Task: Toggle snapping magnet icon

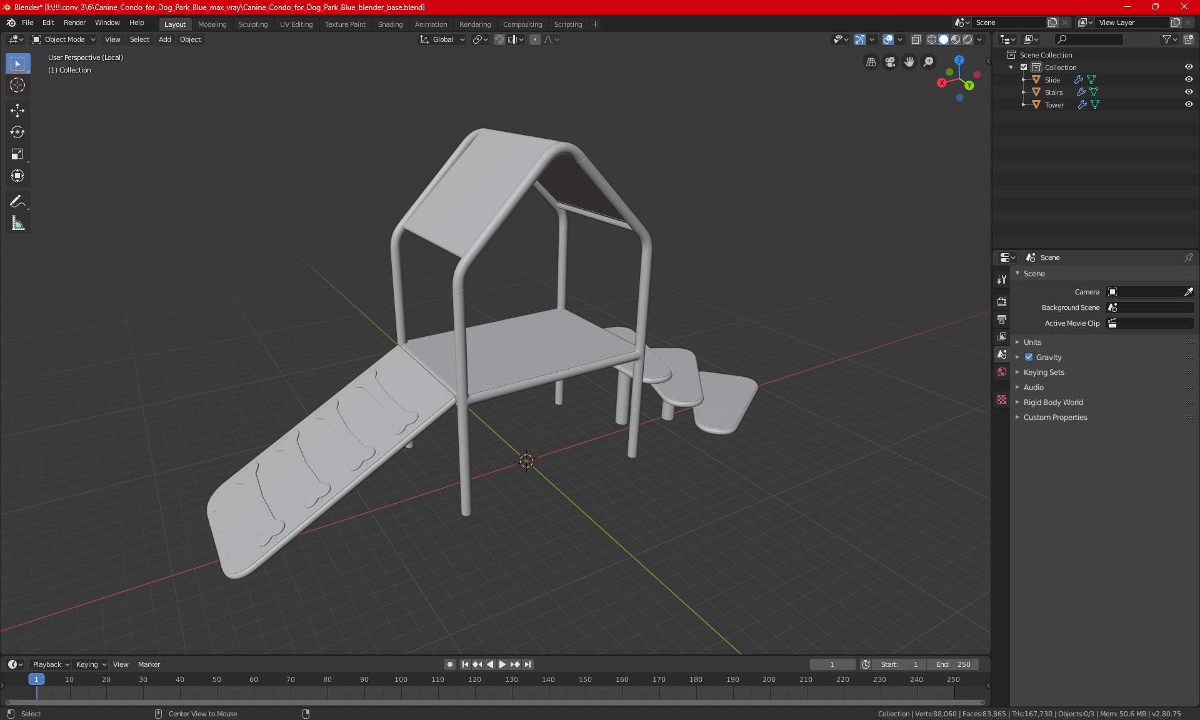Action: point(499,39)
